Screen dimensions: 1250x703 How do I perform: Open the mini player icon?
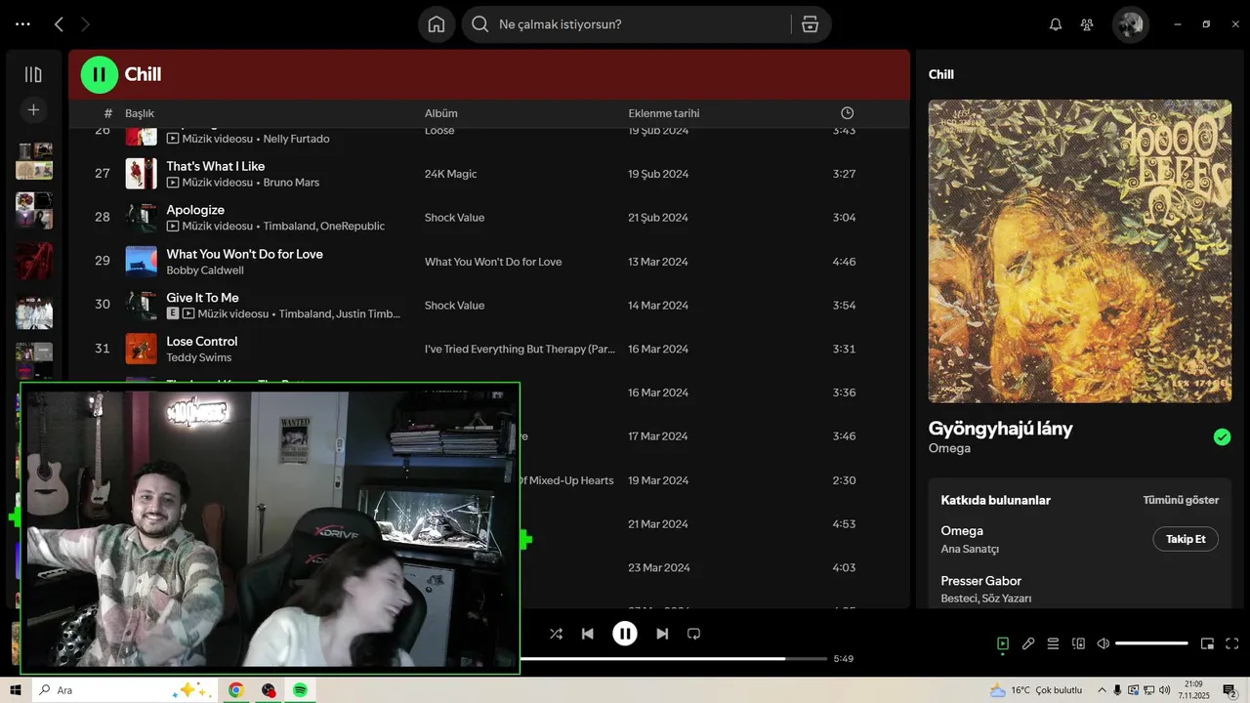[1207, 643]
